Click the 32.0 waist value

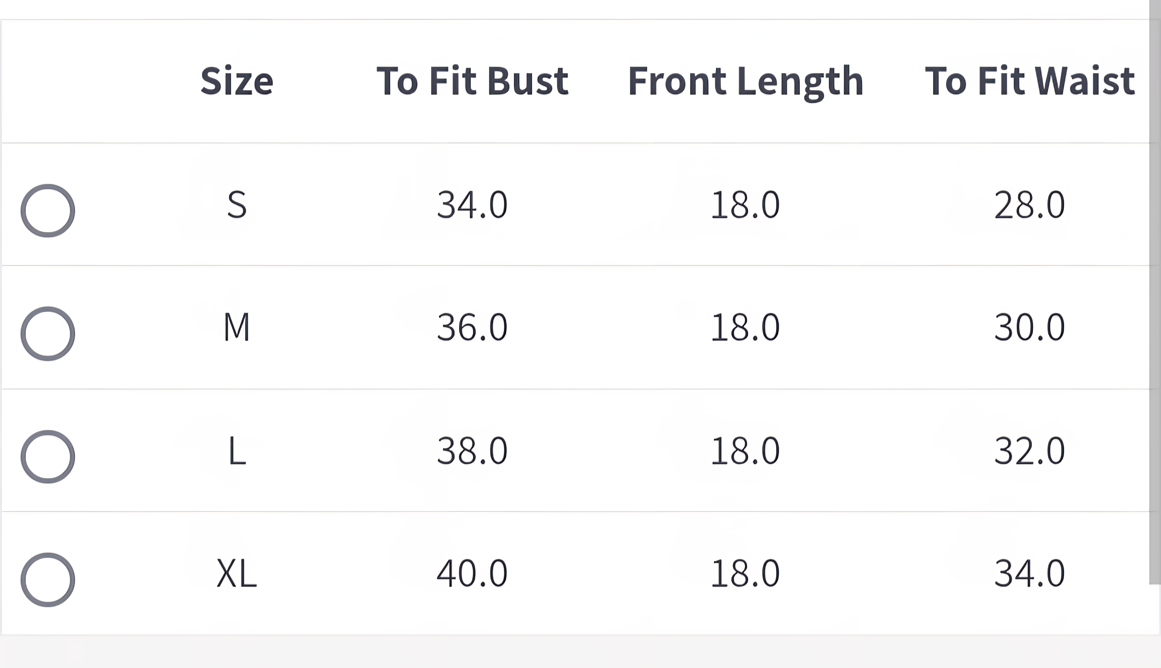click(x=1029, y=451)
